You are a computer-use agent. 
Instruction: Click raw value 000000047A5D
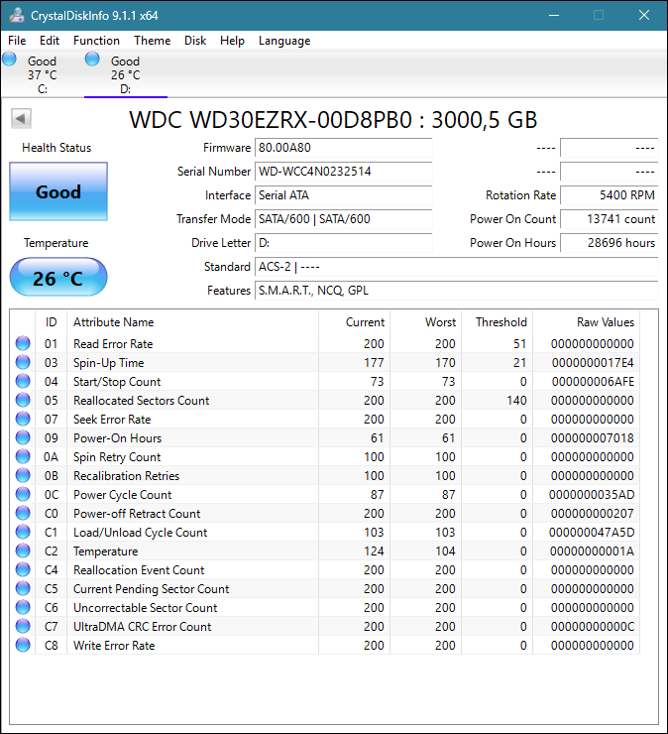tap(592, 533)
